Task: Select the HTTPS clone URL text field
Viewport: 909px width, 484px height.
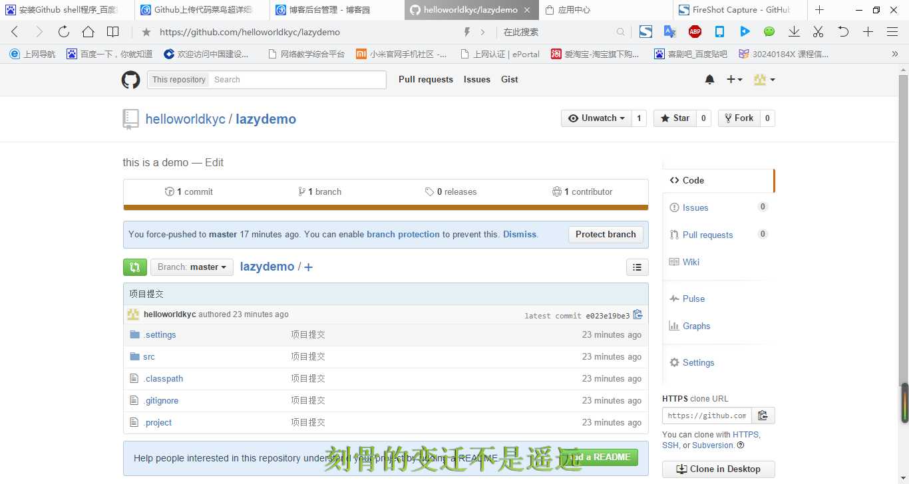Action: tap(707, 416)
